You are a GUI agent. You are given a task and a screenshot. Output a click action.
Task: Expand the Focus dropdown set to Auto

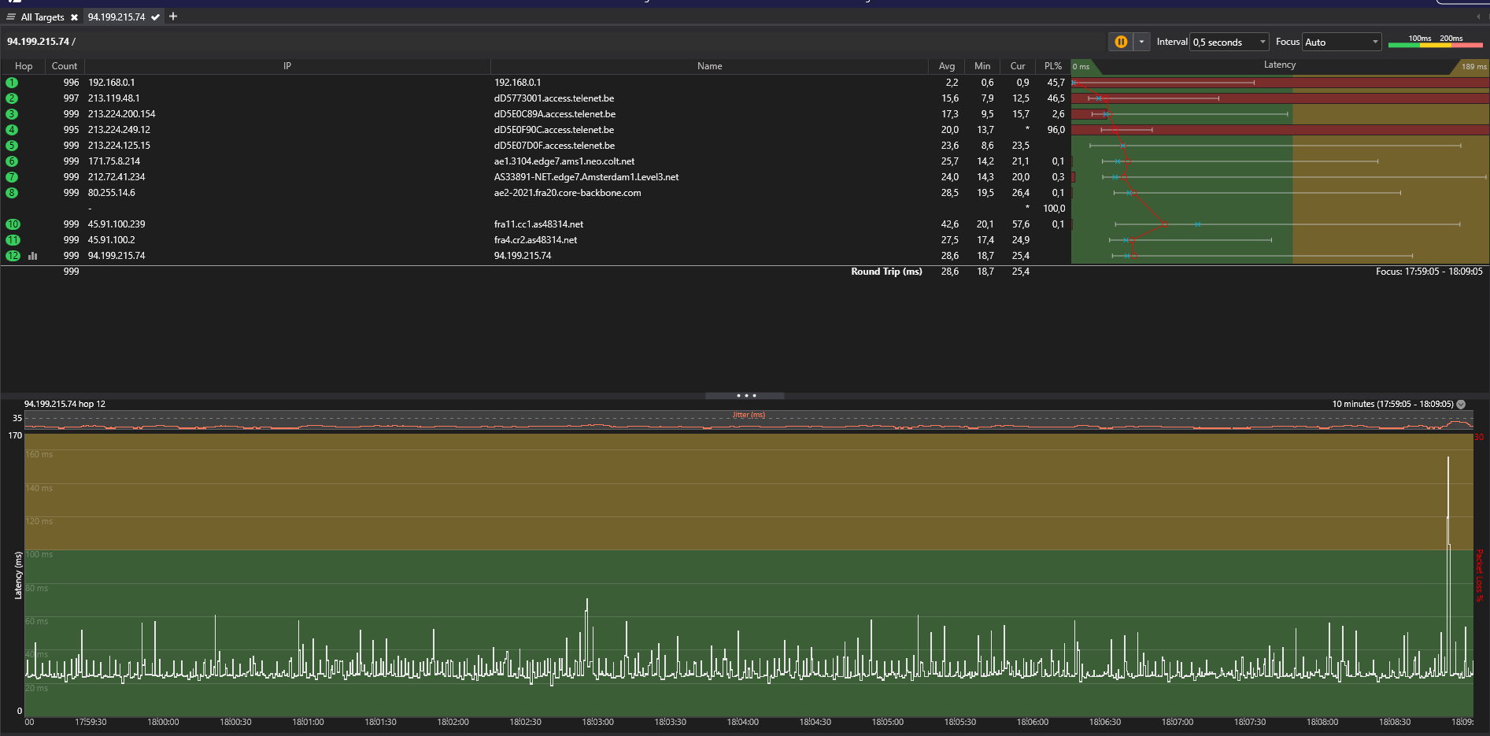coord(1341,42)
